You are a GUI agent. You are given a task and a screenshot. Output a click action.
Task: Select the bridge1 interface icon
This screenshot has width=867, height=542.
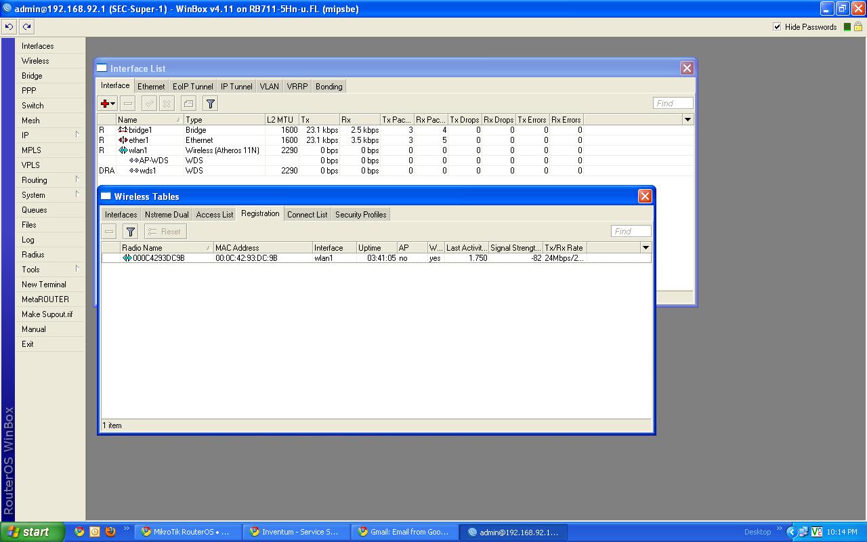[x=123, y=130]
